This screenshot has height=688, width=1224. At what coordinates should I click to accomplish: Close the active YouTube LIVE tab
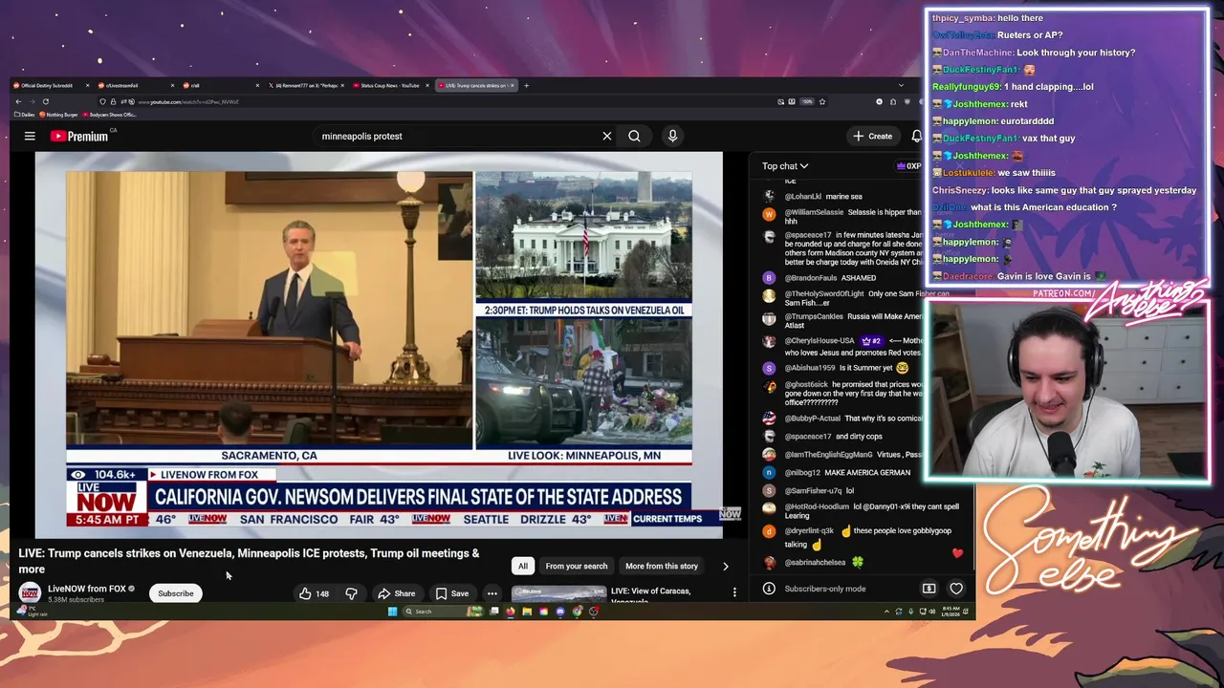[x=513, y=85]
